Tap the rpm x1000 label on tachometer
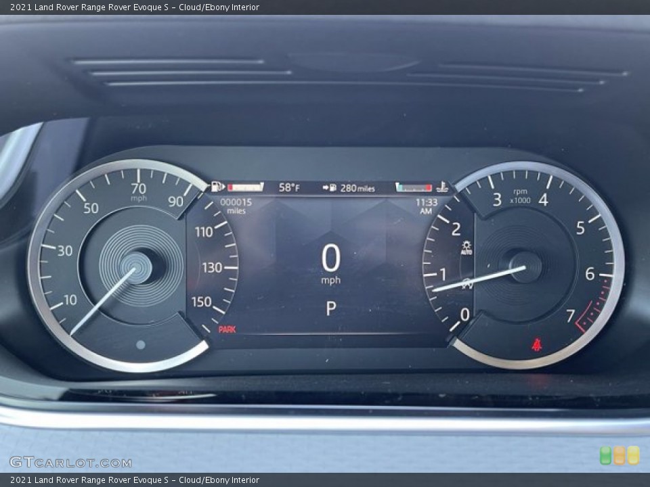 coord(520,196)
